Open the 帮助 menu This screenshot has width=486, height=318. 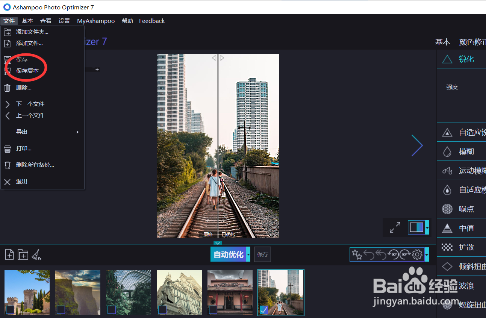[127, 21]
